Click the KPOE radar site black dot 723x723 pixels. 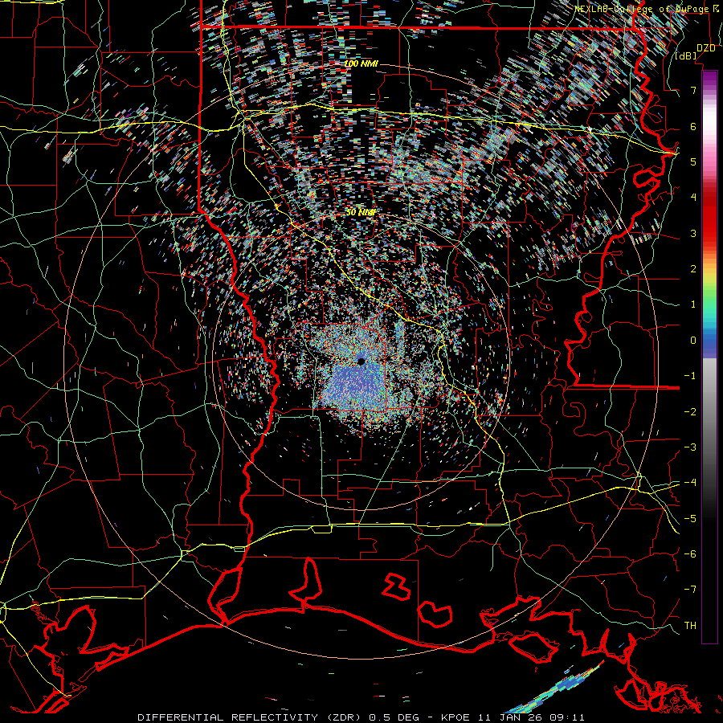(x=361, y=362)
